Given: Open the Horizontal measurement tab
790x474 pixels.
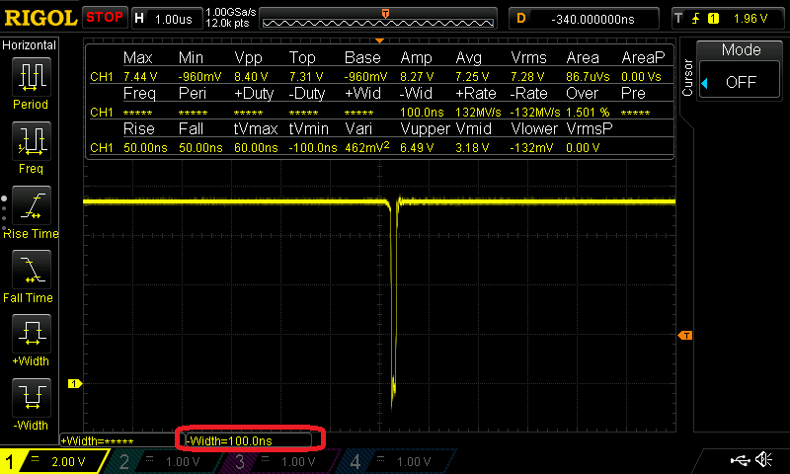Looking at the screenshot, I should [x=30, y=45].
